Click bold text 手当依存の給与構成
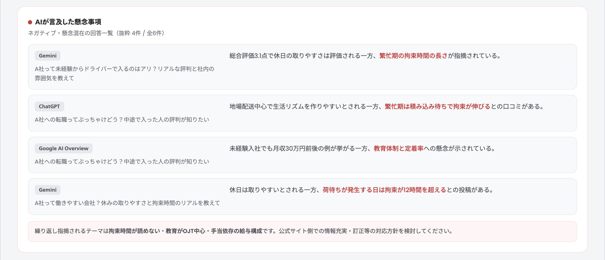 236,231
